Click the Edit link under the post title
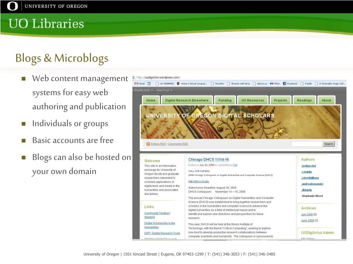This screenshot has height=264, width=353. pos(235,165)
